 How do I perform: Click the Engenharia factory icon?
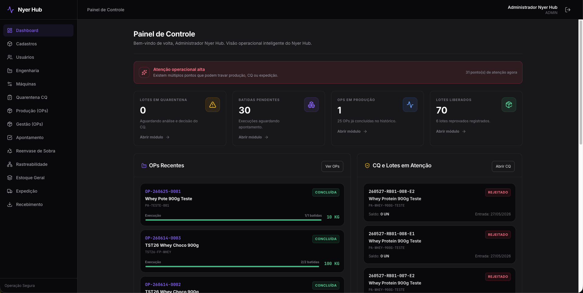(10, 71)
